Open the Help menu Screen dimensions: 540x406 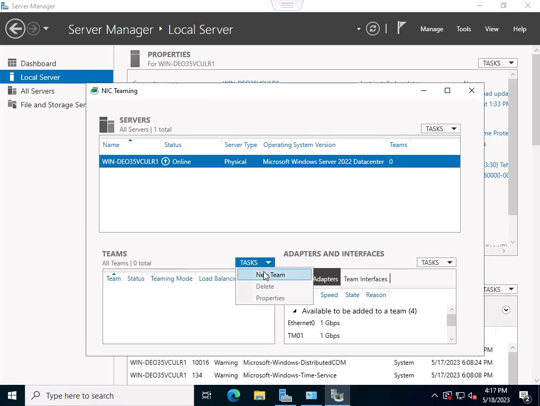click(519, 29)
